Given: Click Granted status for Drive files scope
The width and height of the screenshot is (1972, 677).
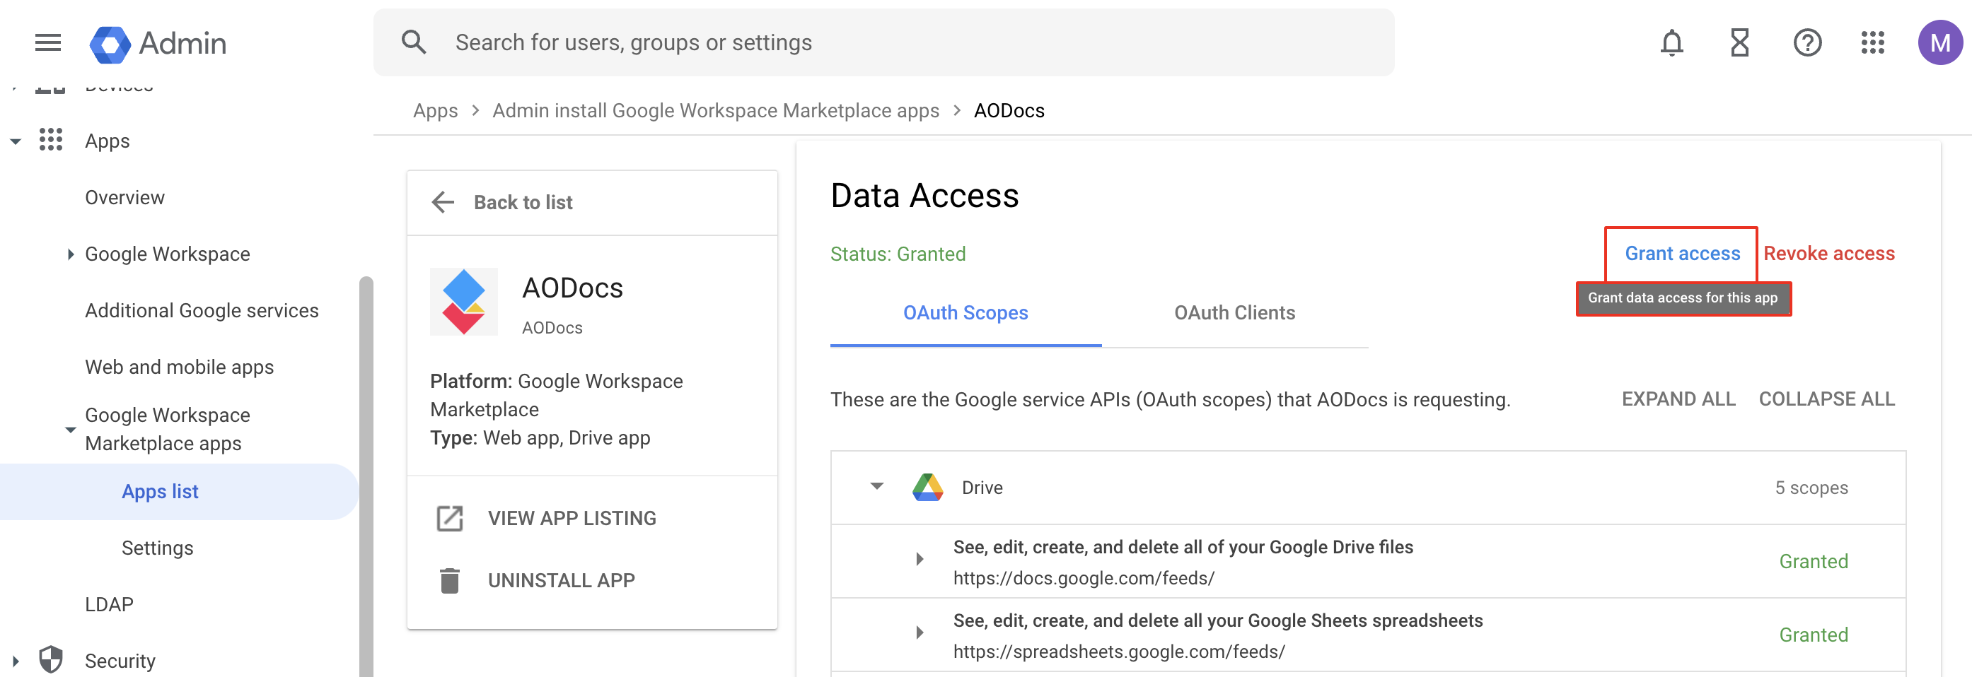Looking at the screenshot, I should [1813, 562].
